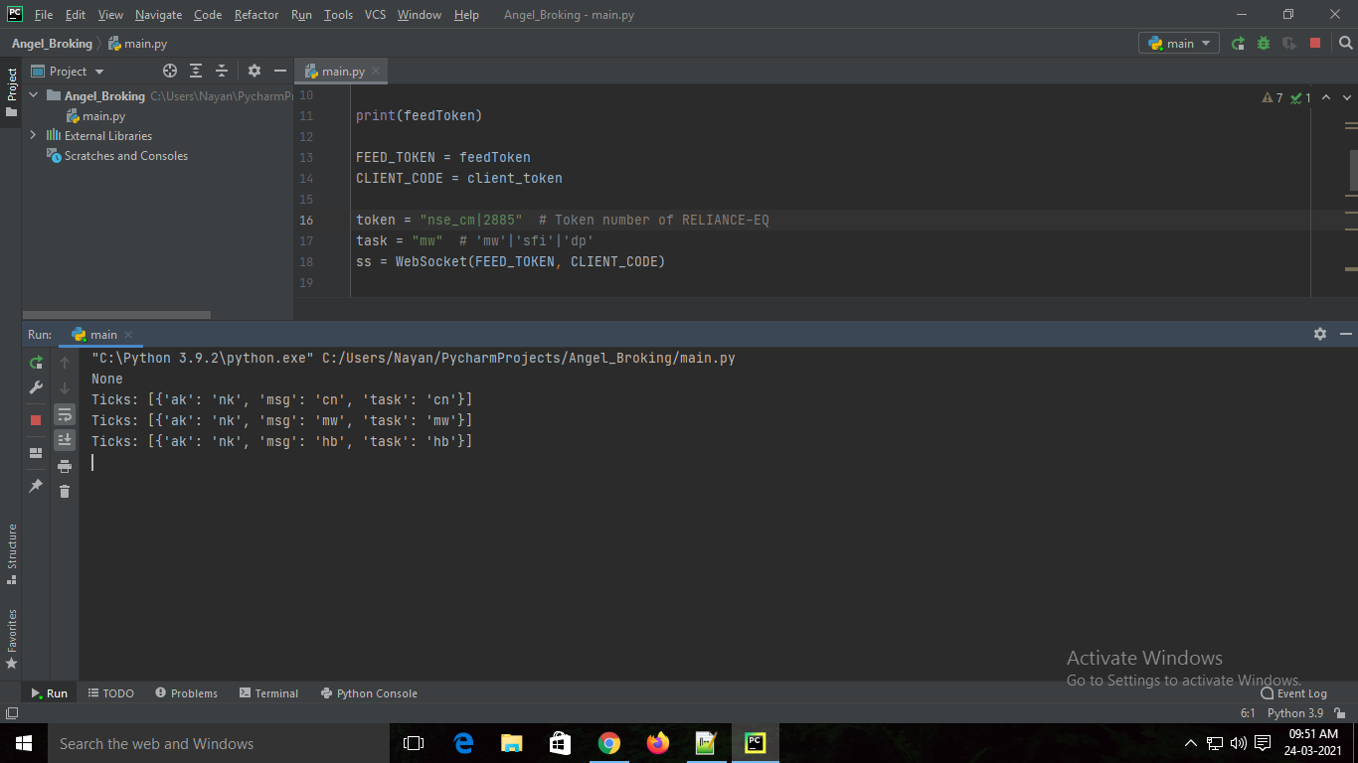Click the editor vertical scrollbar thumb
Screen dimensions: 1358x763
click(x=1353, y=169)
